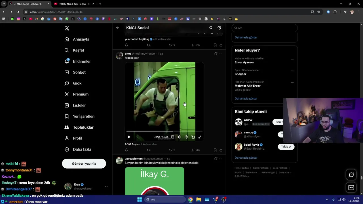Open more options for Mehmet Akif Ersoy trend
363x204 pixels.
pyautogui.click(x=293, y=83)
